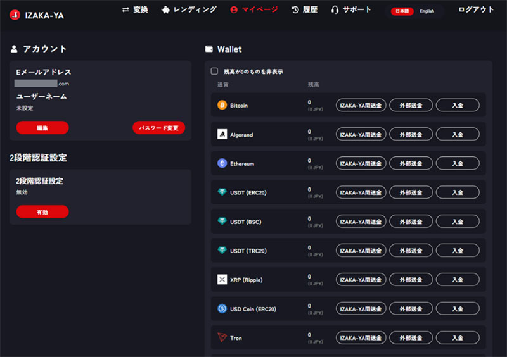507x357 pixels.
Task: Click IZAKA-YA間送金 for USDT (ERC20)
Action: tap(361, 192)
